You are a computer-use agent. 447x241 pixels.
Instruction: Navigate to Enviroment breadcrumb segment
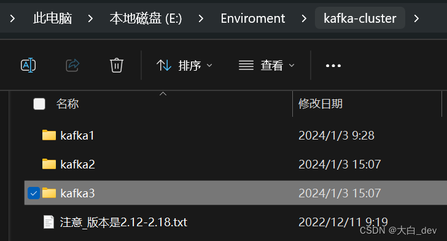click(253, 18)
